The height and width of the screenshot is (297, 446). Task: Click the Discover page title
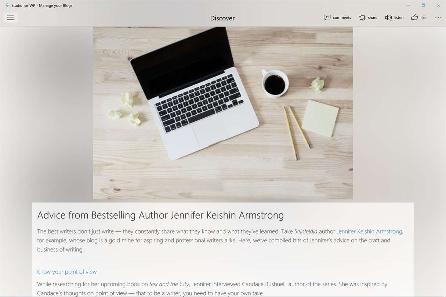(222, 18)
